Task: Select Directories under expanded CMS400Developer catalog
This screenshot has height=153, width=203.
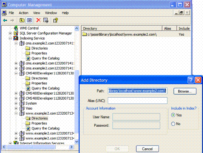Action: (x=39, y=78)
